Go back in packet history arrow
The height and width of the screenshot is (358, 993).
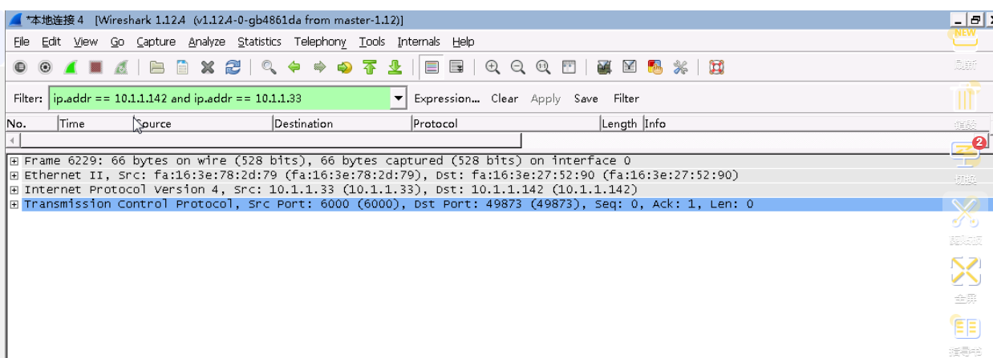tap(294, 68)
